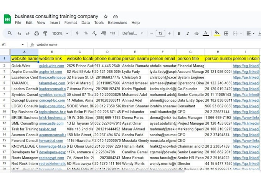The height and width of the screenshot is (176, 261).
Task: Open the task-tc.net link
Action: click(x=48, y=129)
